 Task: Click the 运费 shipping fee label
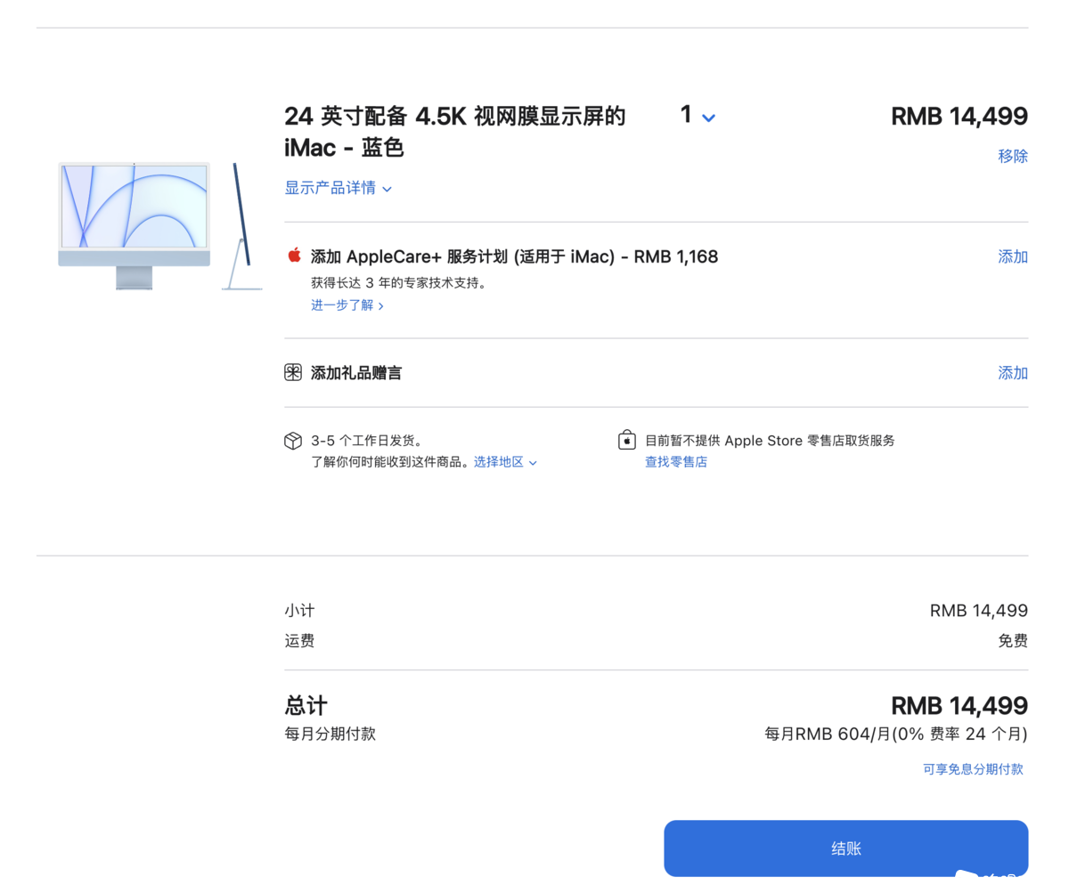[299, 641]
